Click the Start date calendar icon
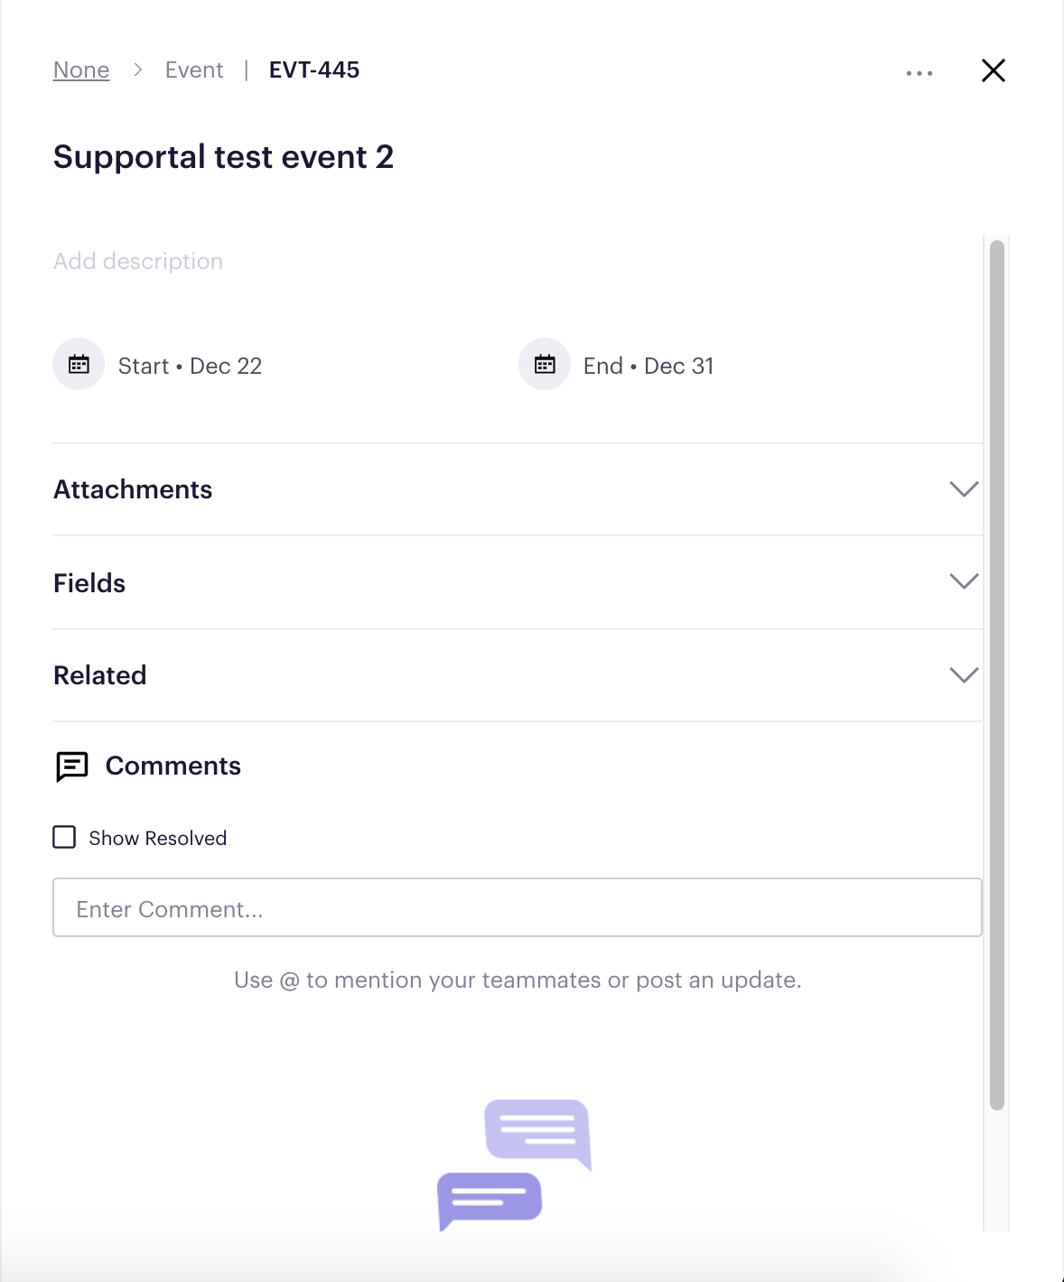The height and width of the screenshot is (1282, 1064). coord(79,365)
